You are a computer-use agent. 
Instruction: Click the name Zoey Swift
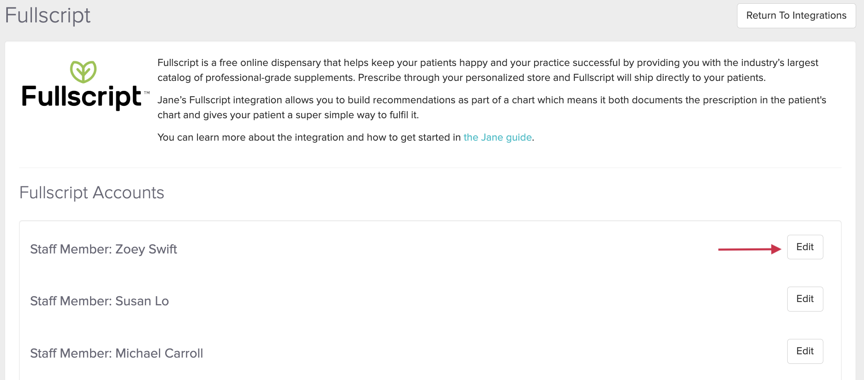point(146,249)
